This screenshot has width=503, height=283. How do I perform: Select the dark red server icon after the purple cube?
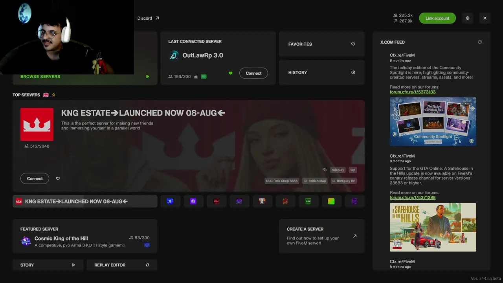click(x=216, y=201)
